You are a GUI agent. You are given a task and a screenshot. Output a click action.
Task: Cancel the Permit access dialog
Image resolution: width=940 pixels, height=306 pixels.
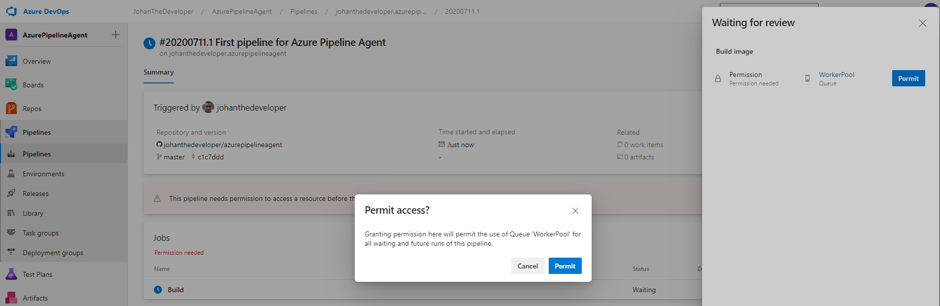527,266
